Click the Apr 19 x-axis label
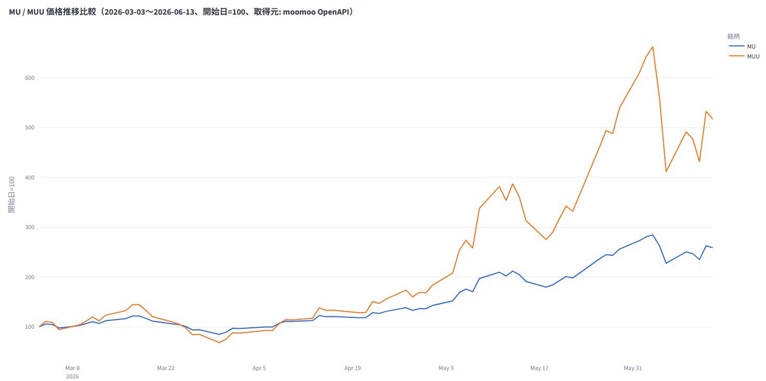This screenshot has height=381, width=766. pyautogui.click(x=352, y=368)
